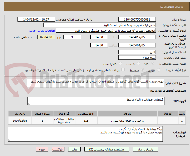Click the پاسخ به نیاز button
Image resolution: width=190 pixels, height=156 pixels.
tap(145, 149)
